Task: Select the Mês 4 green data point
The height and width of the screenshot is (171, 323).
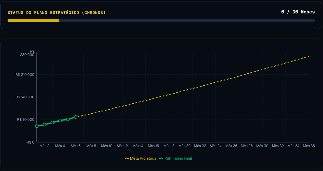Action: 60,121
